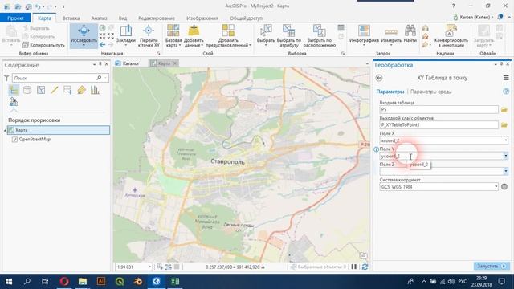This screenshot has width=514, height=289.
Task: Refresh the map view
Action: coord(365,267)
